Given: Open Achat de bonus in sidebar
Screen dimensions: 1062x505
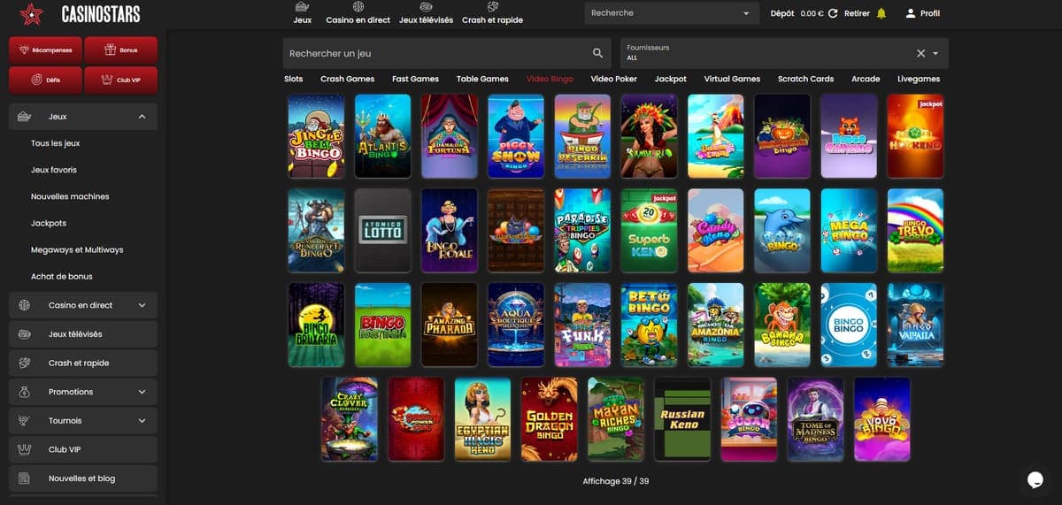Looking at the screenshot, I should (62, 276).
